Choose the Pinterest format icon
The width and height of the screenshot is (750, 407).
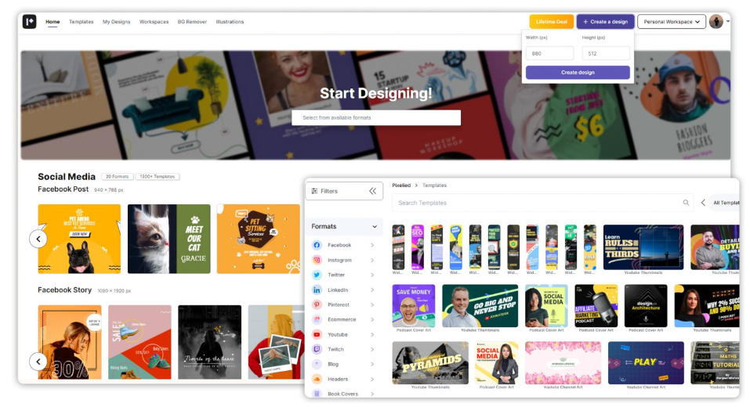[x=317, y=304]
